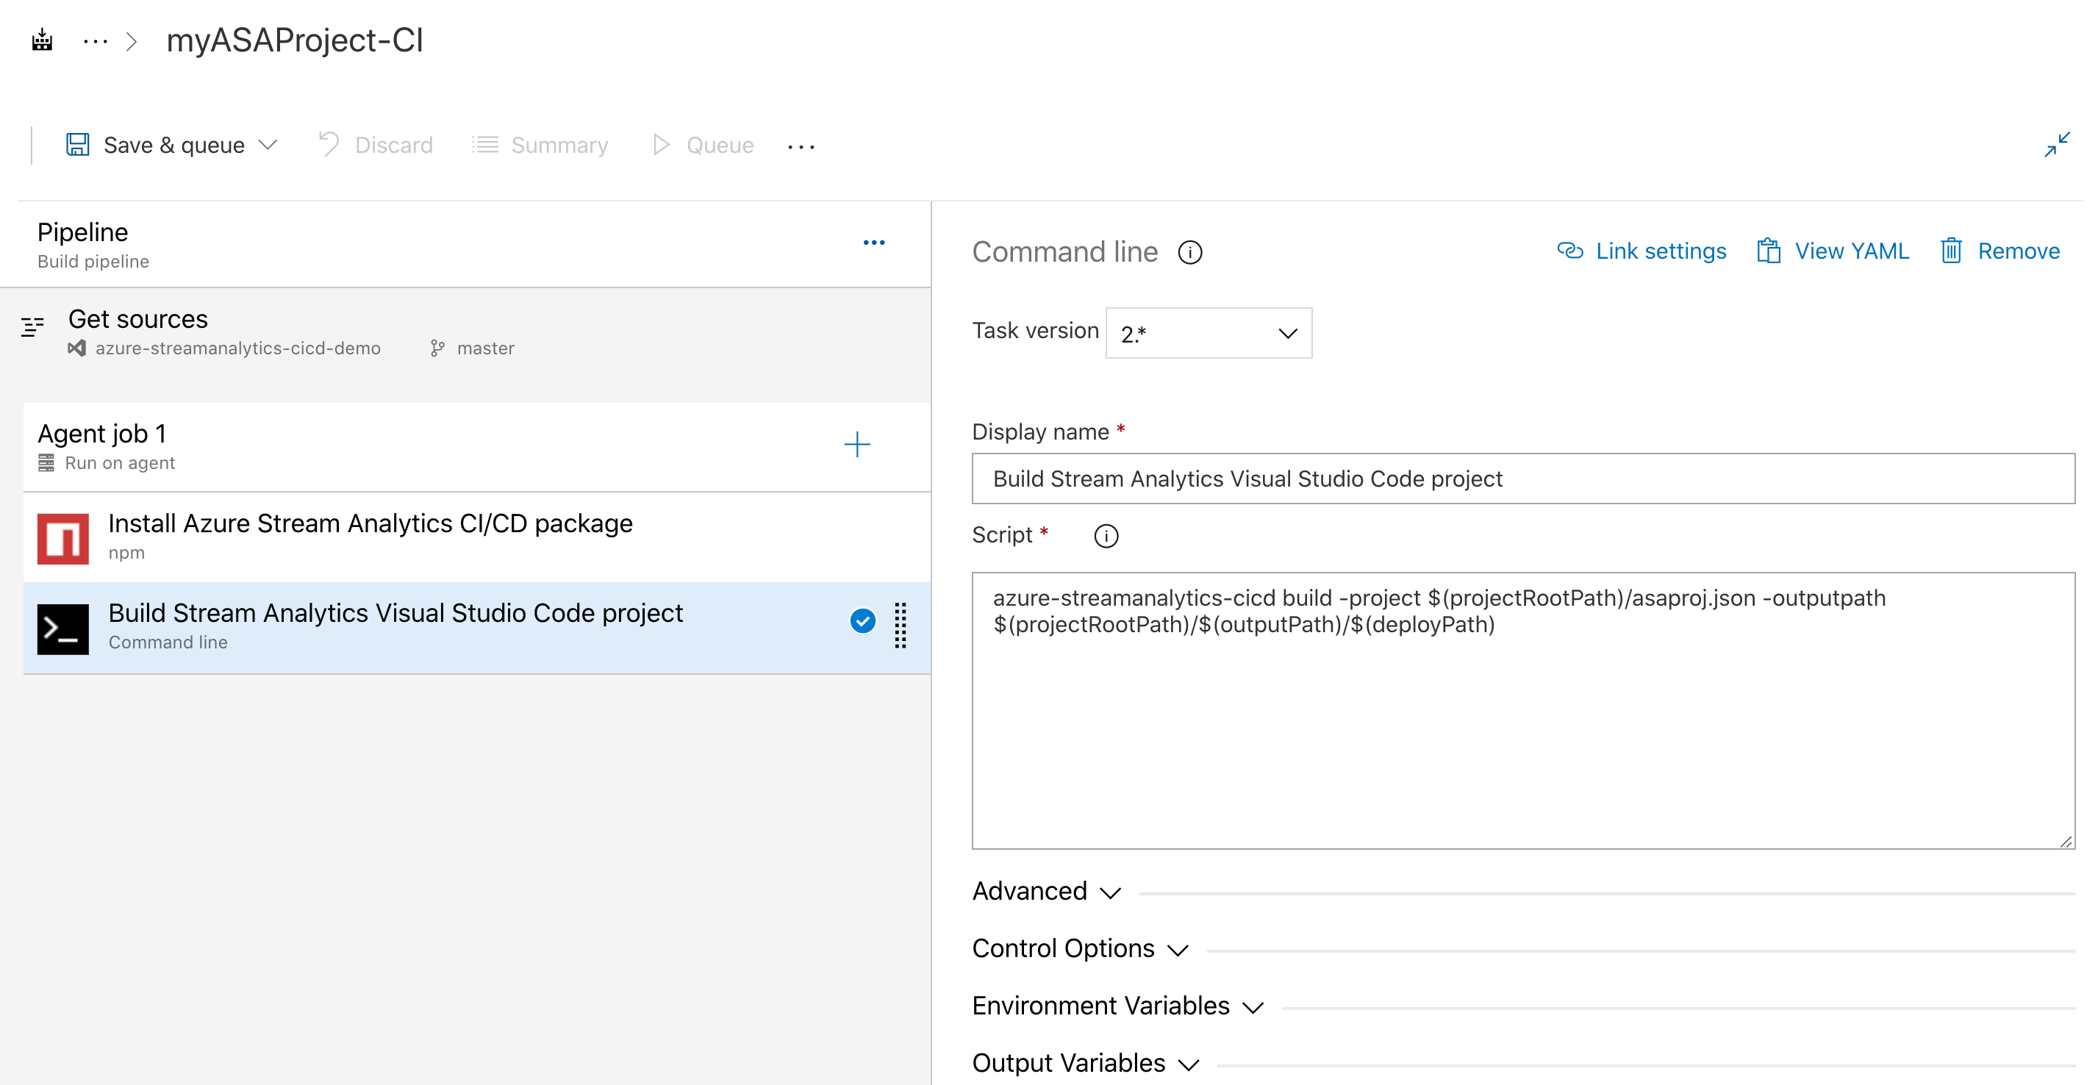The width and height of the screenshot is (2098, 1085).
Task: Expand the Advanced section
Action: (x=1046, y=890)
